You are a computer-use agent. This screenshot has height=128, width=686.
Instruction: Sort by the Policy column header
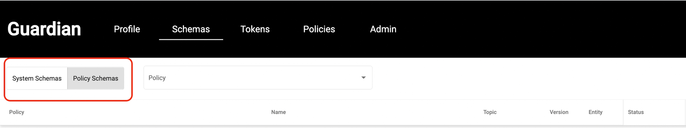click(17, 112)
